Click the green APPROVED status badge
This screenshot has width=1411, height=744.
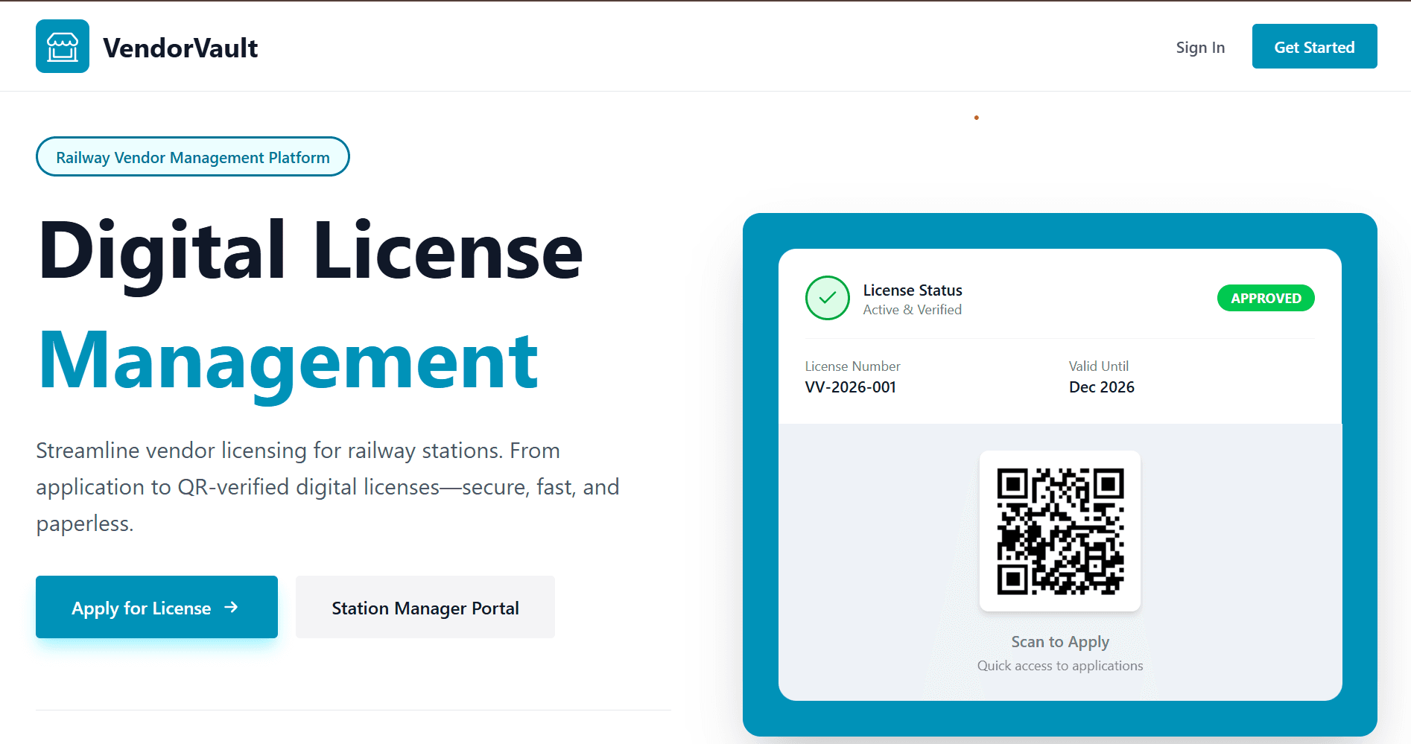point(1265,299)
